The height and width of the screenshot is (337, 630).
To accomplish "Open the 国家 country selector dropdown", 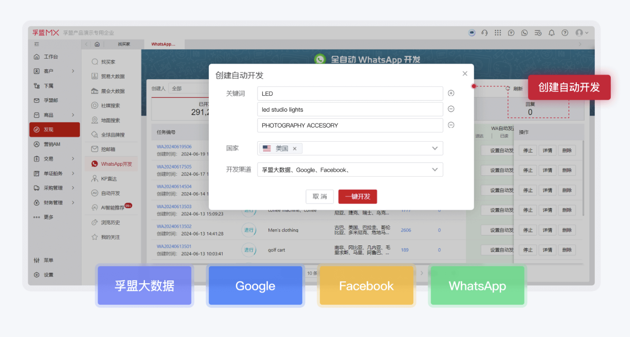I will pyautogui.click(x=434, y=148).
